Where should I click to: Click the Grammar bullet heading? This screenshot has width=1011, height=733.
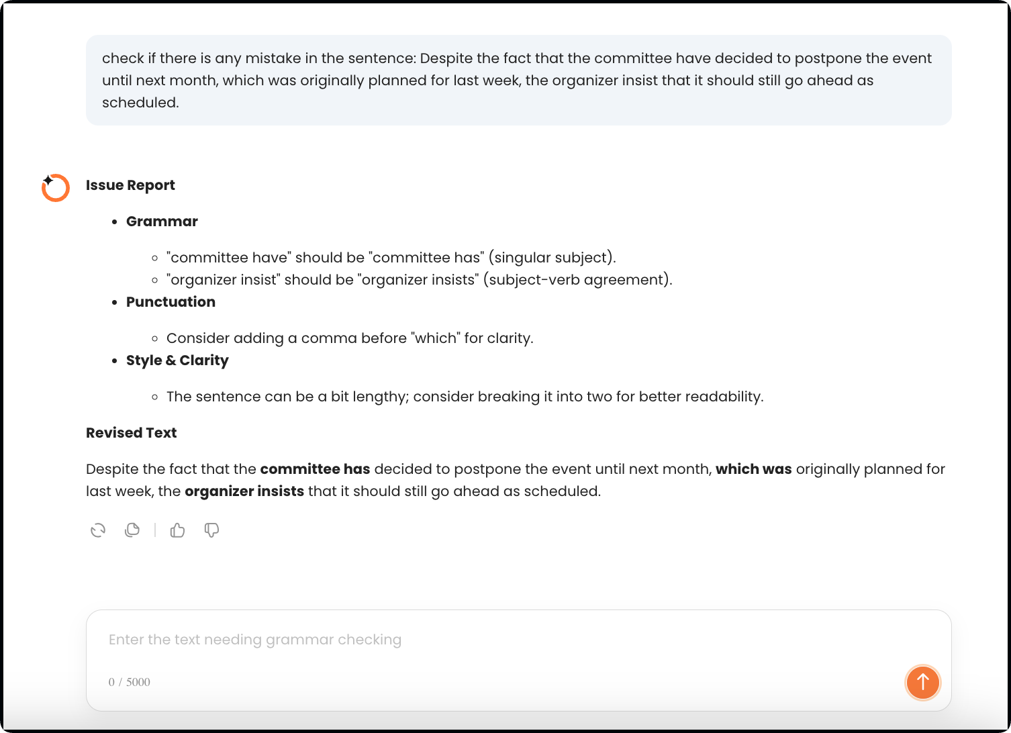pos(162,222)
